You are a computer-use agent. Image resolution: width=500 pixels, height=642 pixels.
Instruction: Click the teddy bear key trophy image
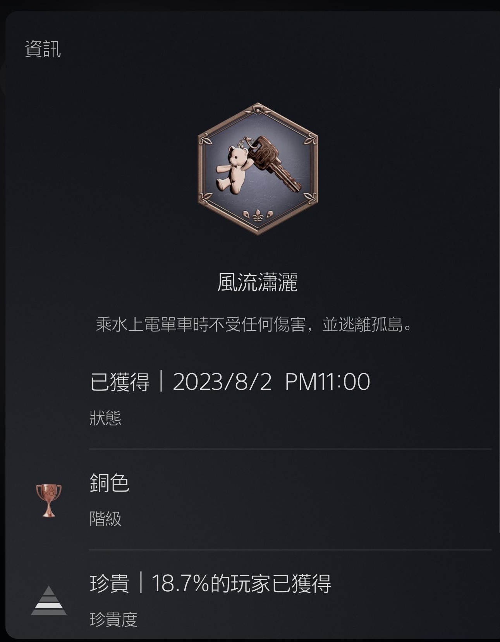click(x=258, y=169)
